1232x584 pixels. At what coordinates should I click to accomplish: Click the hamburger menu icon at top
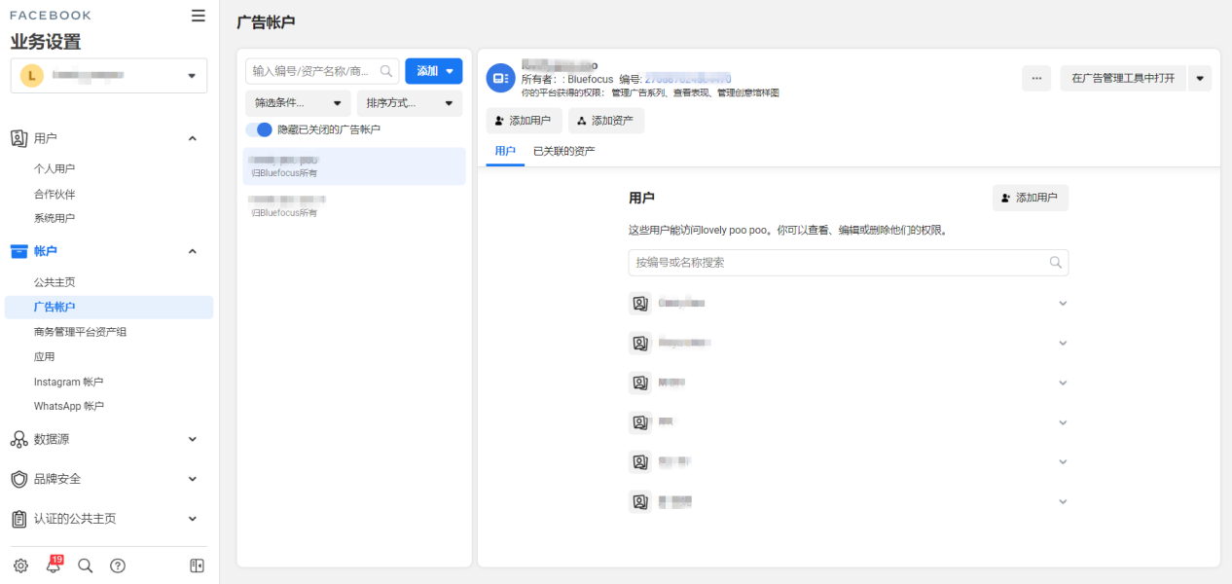pyautogui.click(x=198, y=16)
